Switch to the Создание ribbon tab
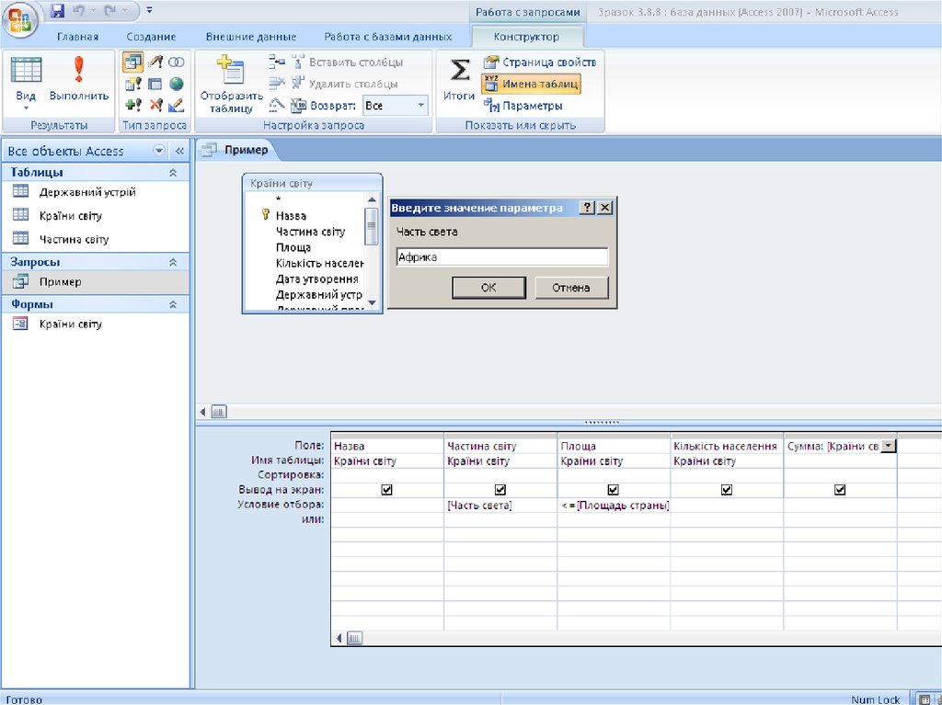The image size is (942, 705). tap(152, 37)
